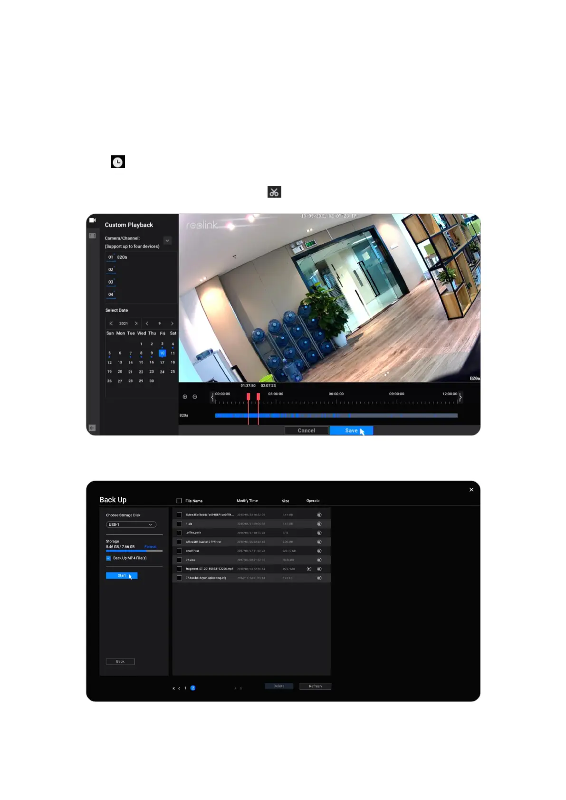Go to the next page of file list

tap(235, 688)
